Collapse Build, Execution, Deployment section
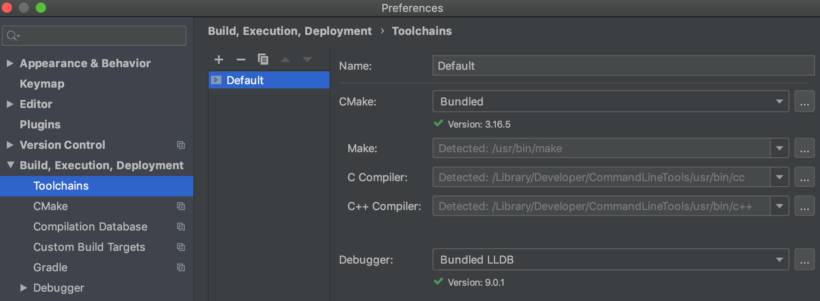The width and height of the screenshot is (820, 301). [11, 165]
